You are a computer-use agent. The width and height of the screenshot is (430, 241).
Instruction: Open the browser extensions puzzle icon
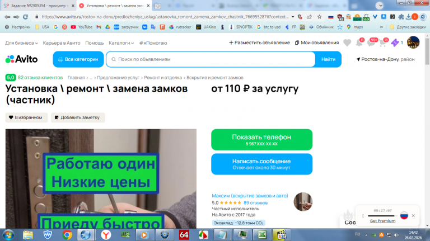[401, 17]
